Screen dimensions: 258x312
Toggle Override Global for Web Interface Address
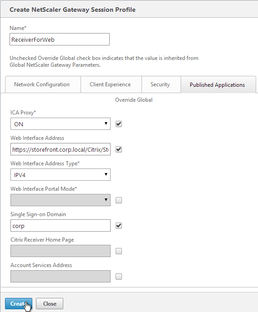[x=119, y=149]
